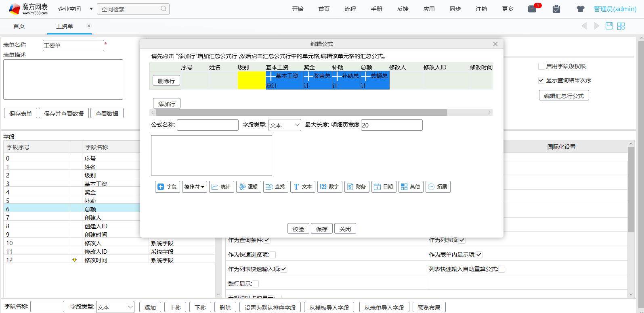Open the 统计 function group
The height and width of the screenshot is (313, 644).
click(x=222, y=187)
